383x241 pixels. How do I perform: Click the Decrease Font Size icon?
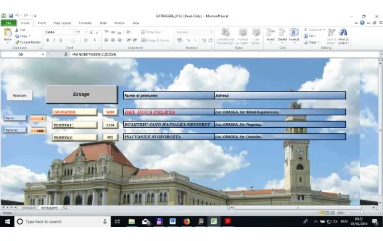(x=97, y=32)
